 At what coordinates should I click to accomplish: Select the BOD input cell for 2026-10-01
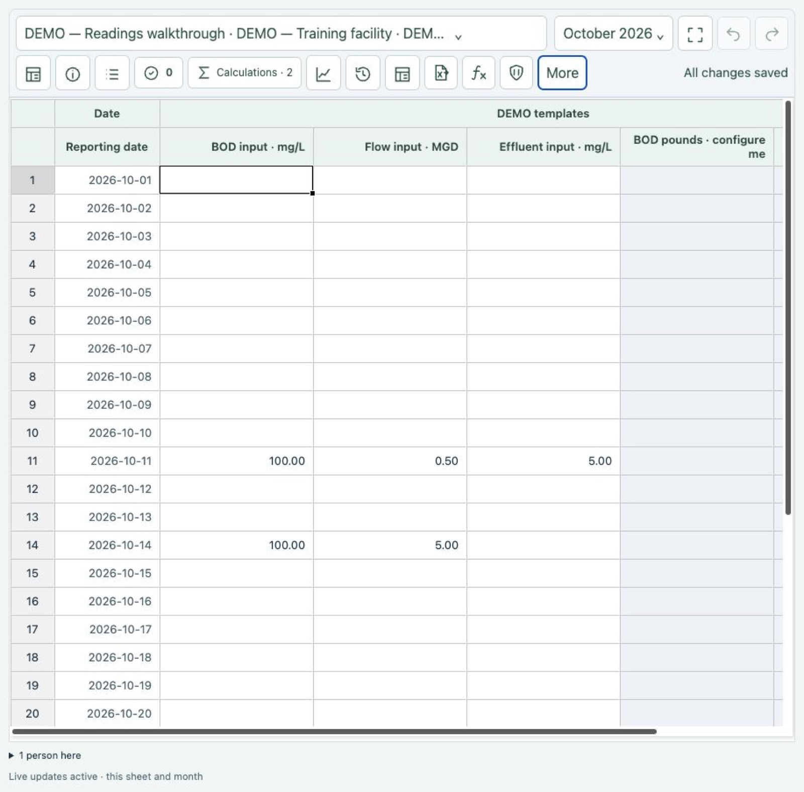(x=236, y=180)
